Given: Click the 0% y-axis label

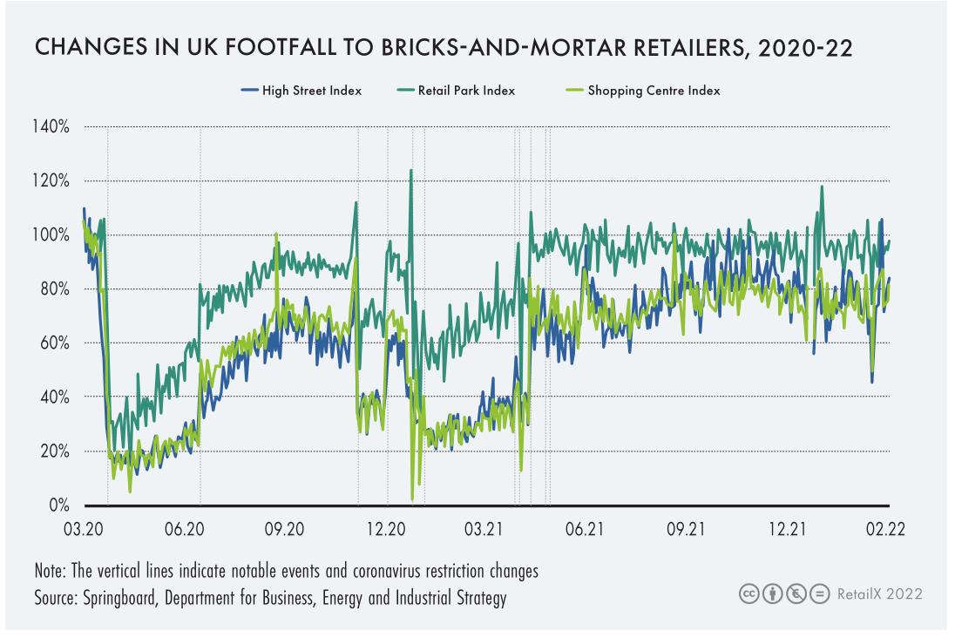Looking at the screenshot, I should [x=58, y=505].
